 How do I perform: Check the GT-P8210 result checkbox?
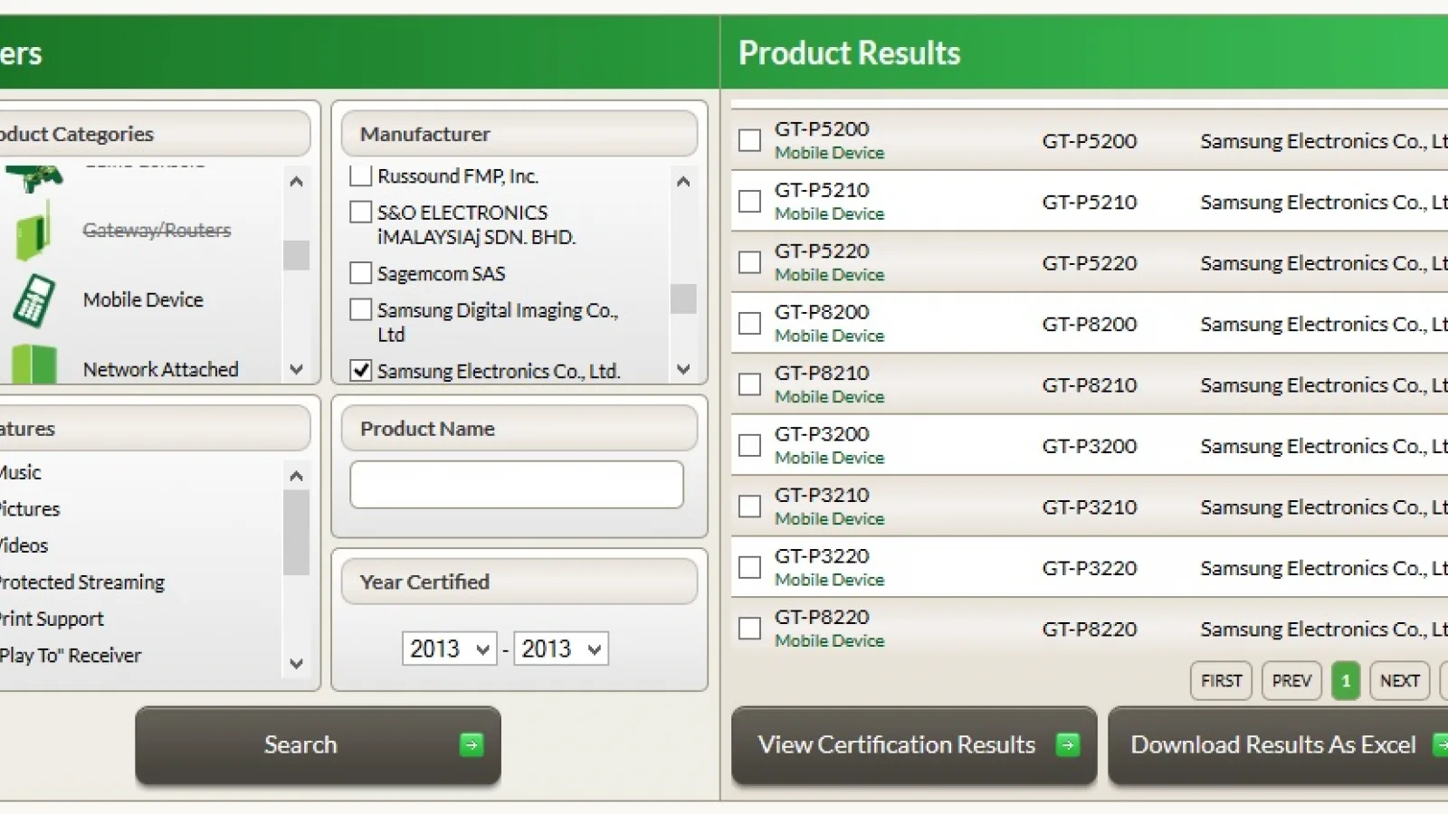point(749,384)
